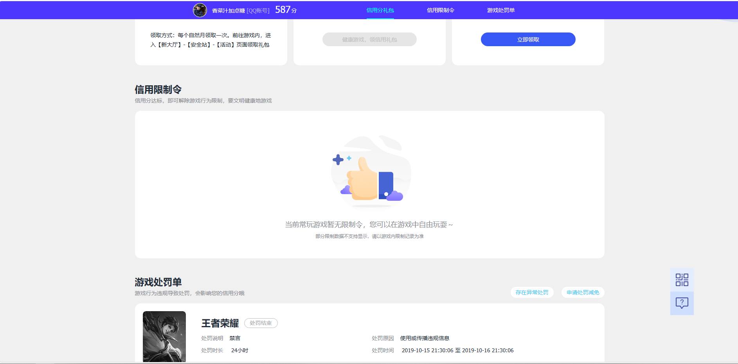Viewport: 738px width, 364px height.
Task: Click the disabled 健康游戏，领信用礼包 button
Action: click(x=369, y=40)
